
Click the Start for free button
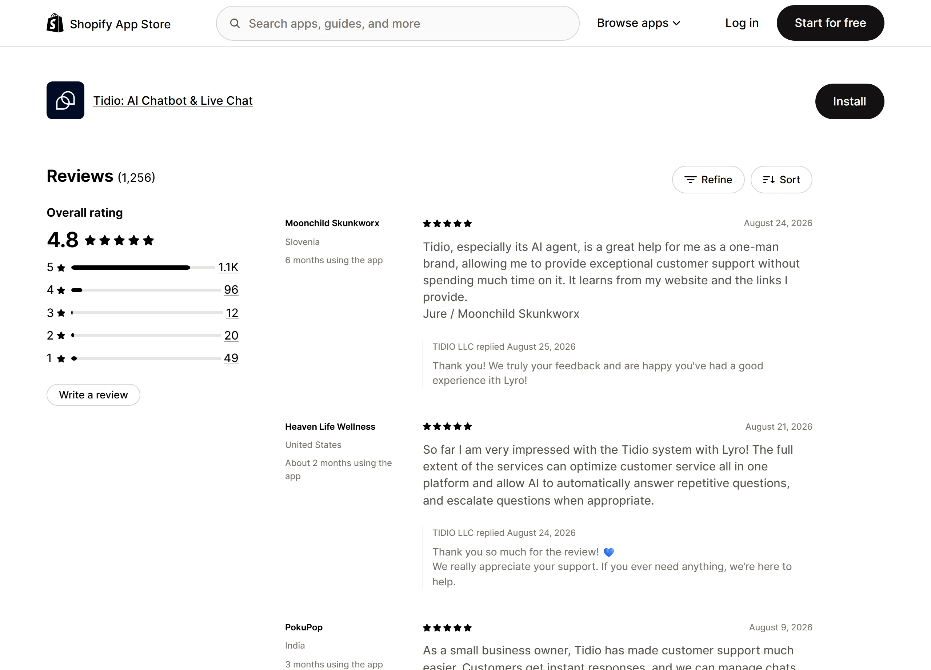tap(830, 23)
